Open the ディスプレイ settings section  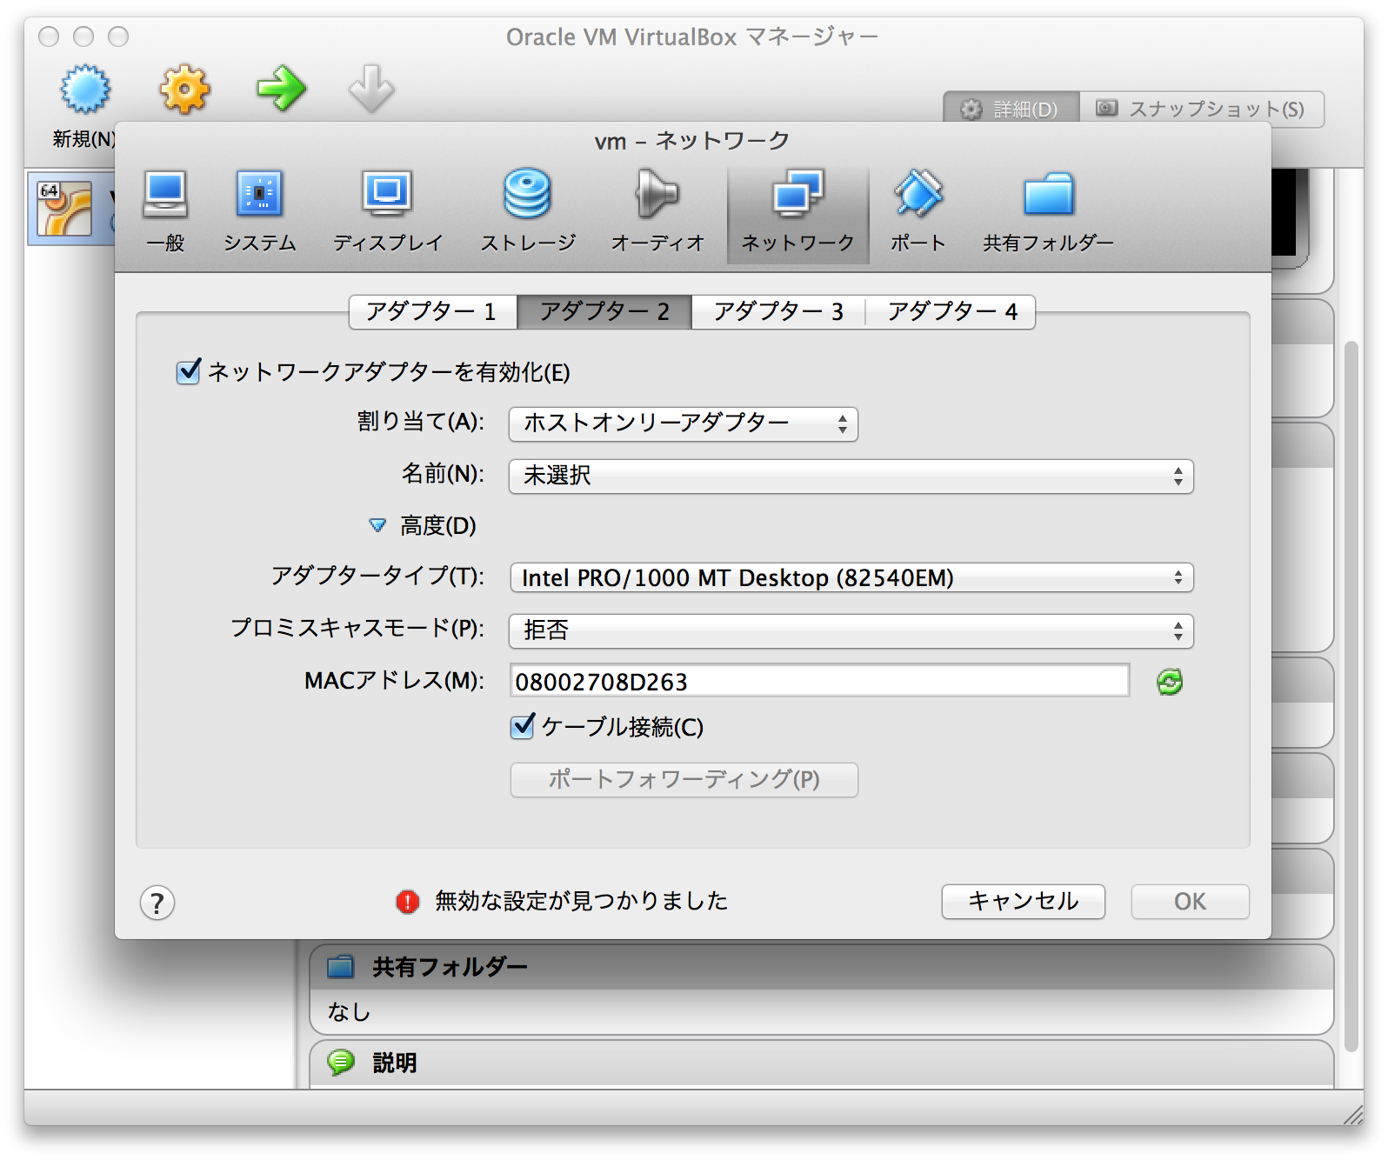coord(387,212)
